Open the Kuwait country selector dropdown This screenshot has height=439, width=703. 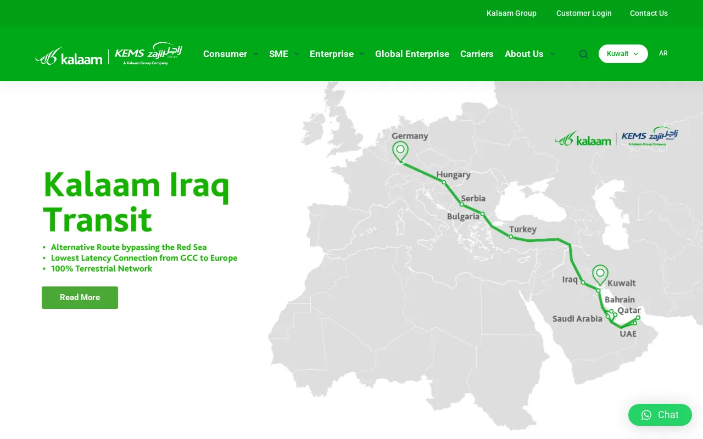(x=623, y=54)
